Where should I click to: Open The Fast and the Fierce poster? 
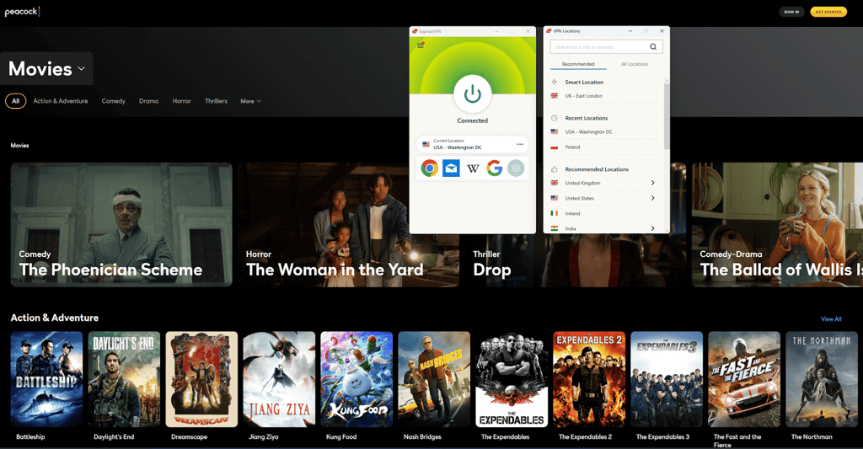(x=744, y=379)
